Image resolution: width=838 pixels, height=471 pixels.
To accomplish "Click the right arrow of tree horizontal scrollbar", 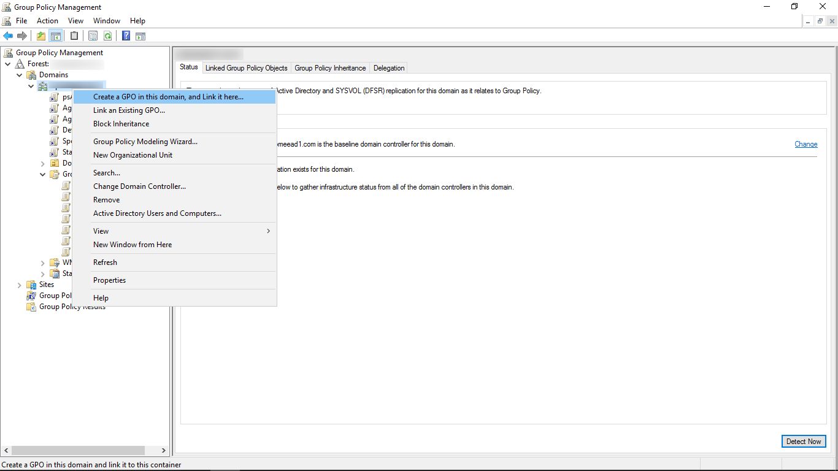I will (x=163, y=450).
